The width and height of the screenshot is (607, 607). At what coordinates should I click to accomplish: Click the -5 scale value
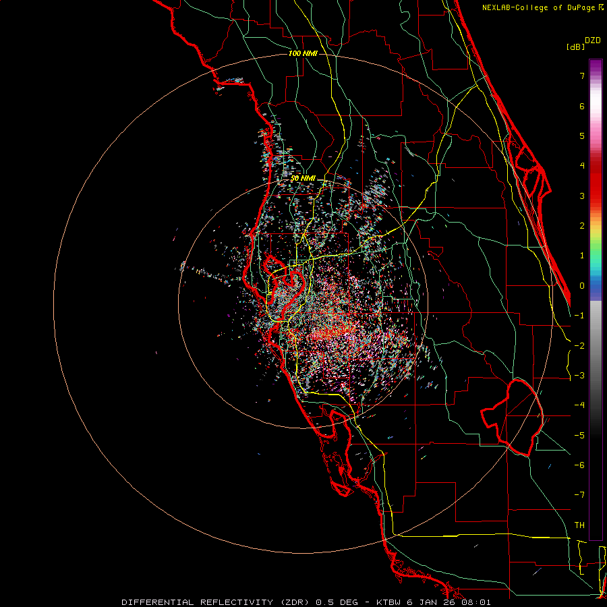[x=579, y=435]
